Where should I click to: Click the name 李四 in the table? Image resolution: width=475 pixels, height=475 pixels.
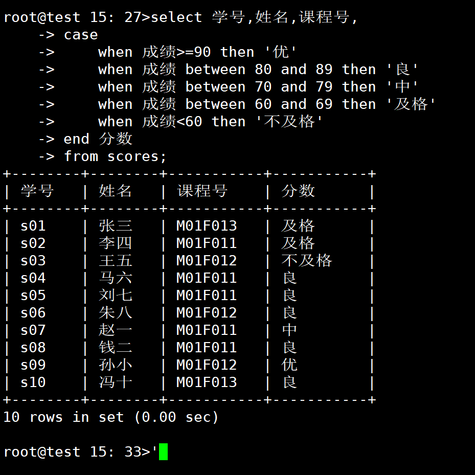tap(115, 243)
